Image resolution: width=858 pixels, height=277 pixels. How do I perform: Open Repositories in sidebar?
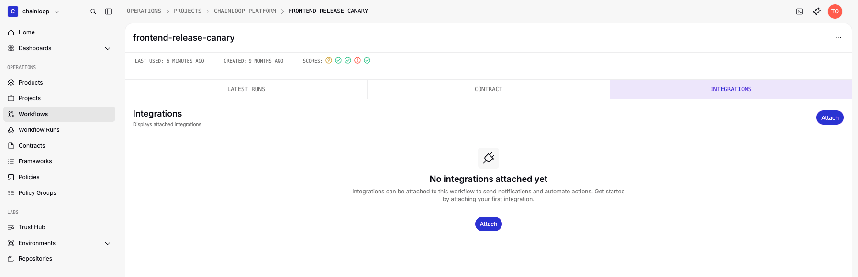pyautogui.click(x=59, y=259)
